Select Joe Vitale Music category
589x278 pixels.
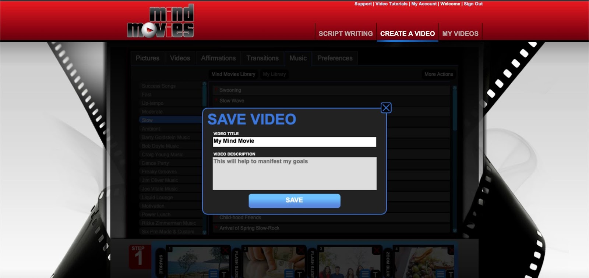[170, 189]
